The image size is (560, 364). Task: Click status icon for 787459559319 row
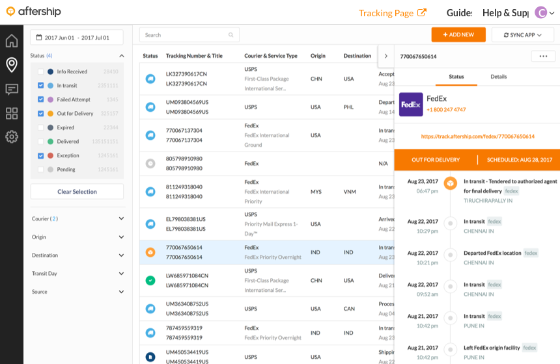(150, 333)
